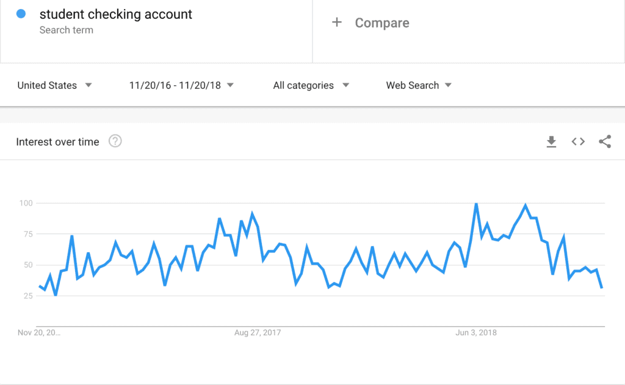The height and width of the screenshot is (385, 625).
Task: Click the United States dropdown arrow
Action: click(x=89, y=85)
